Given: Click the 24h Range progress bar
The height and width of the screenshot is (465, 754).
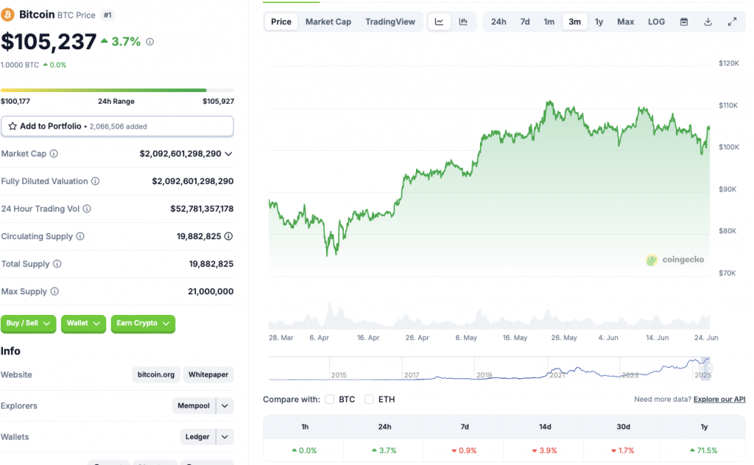Looking at the screenshot, I should [117, 90].
